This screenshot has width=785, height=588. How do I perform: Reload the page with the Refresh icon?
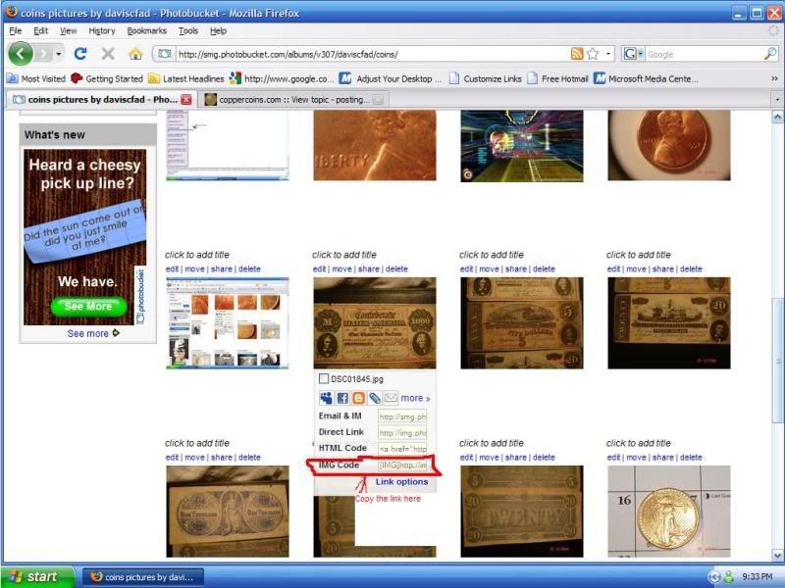pyautogui.click(x=80, y=54)
